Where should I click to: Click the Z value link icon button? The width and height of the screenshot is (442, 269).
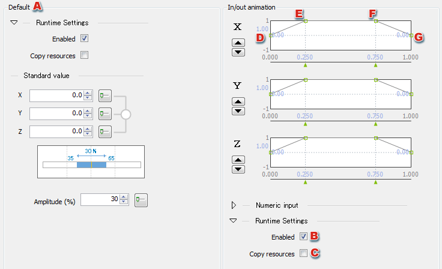[x=104, y=131]
